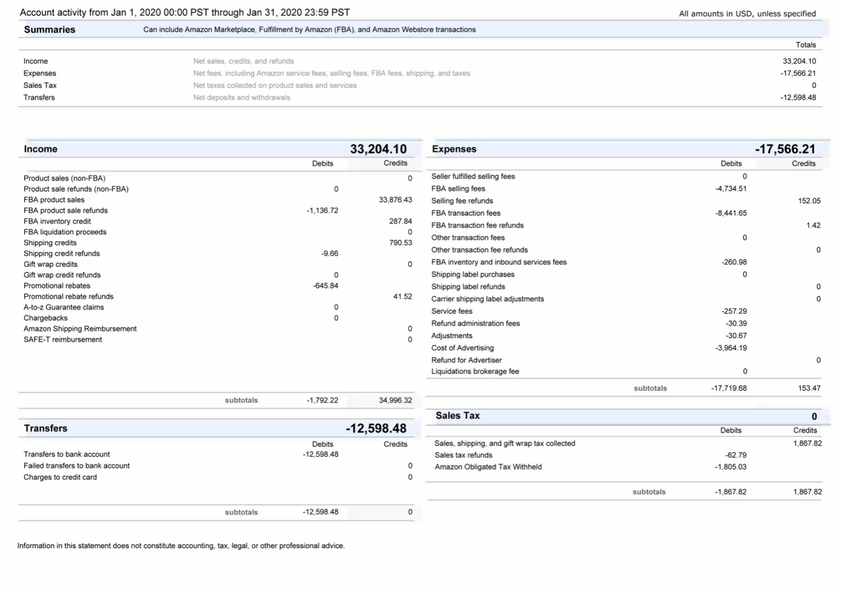Click the 'Expenses' section header label

pyautogui.click(x=454, y=149)
